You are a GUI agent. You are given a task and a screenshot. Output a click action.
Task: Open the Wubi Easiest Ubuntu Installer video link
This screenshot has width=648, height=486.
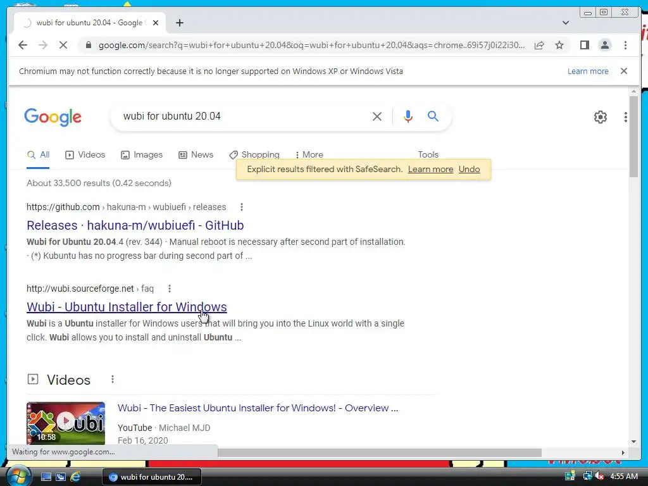coord(258,408)
